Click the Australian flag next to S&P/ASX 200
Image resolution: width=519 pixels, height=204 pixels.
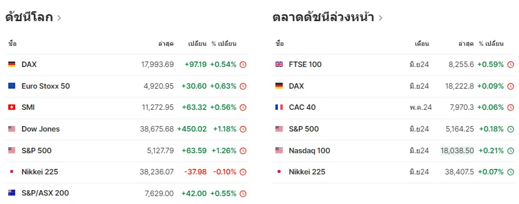(x=12, y=193)
